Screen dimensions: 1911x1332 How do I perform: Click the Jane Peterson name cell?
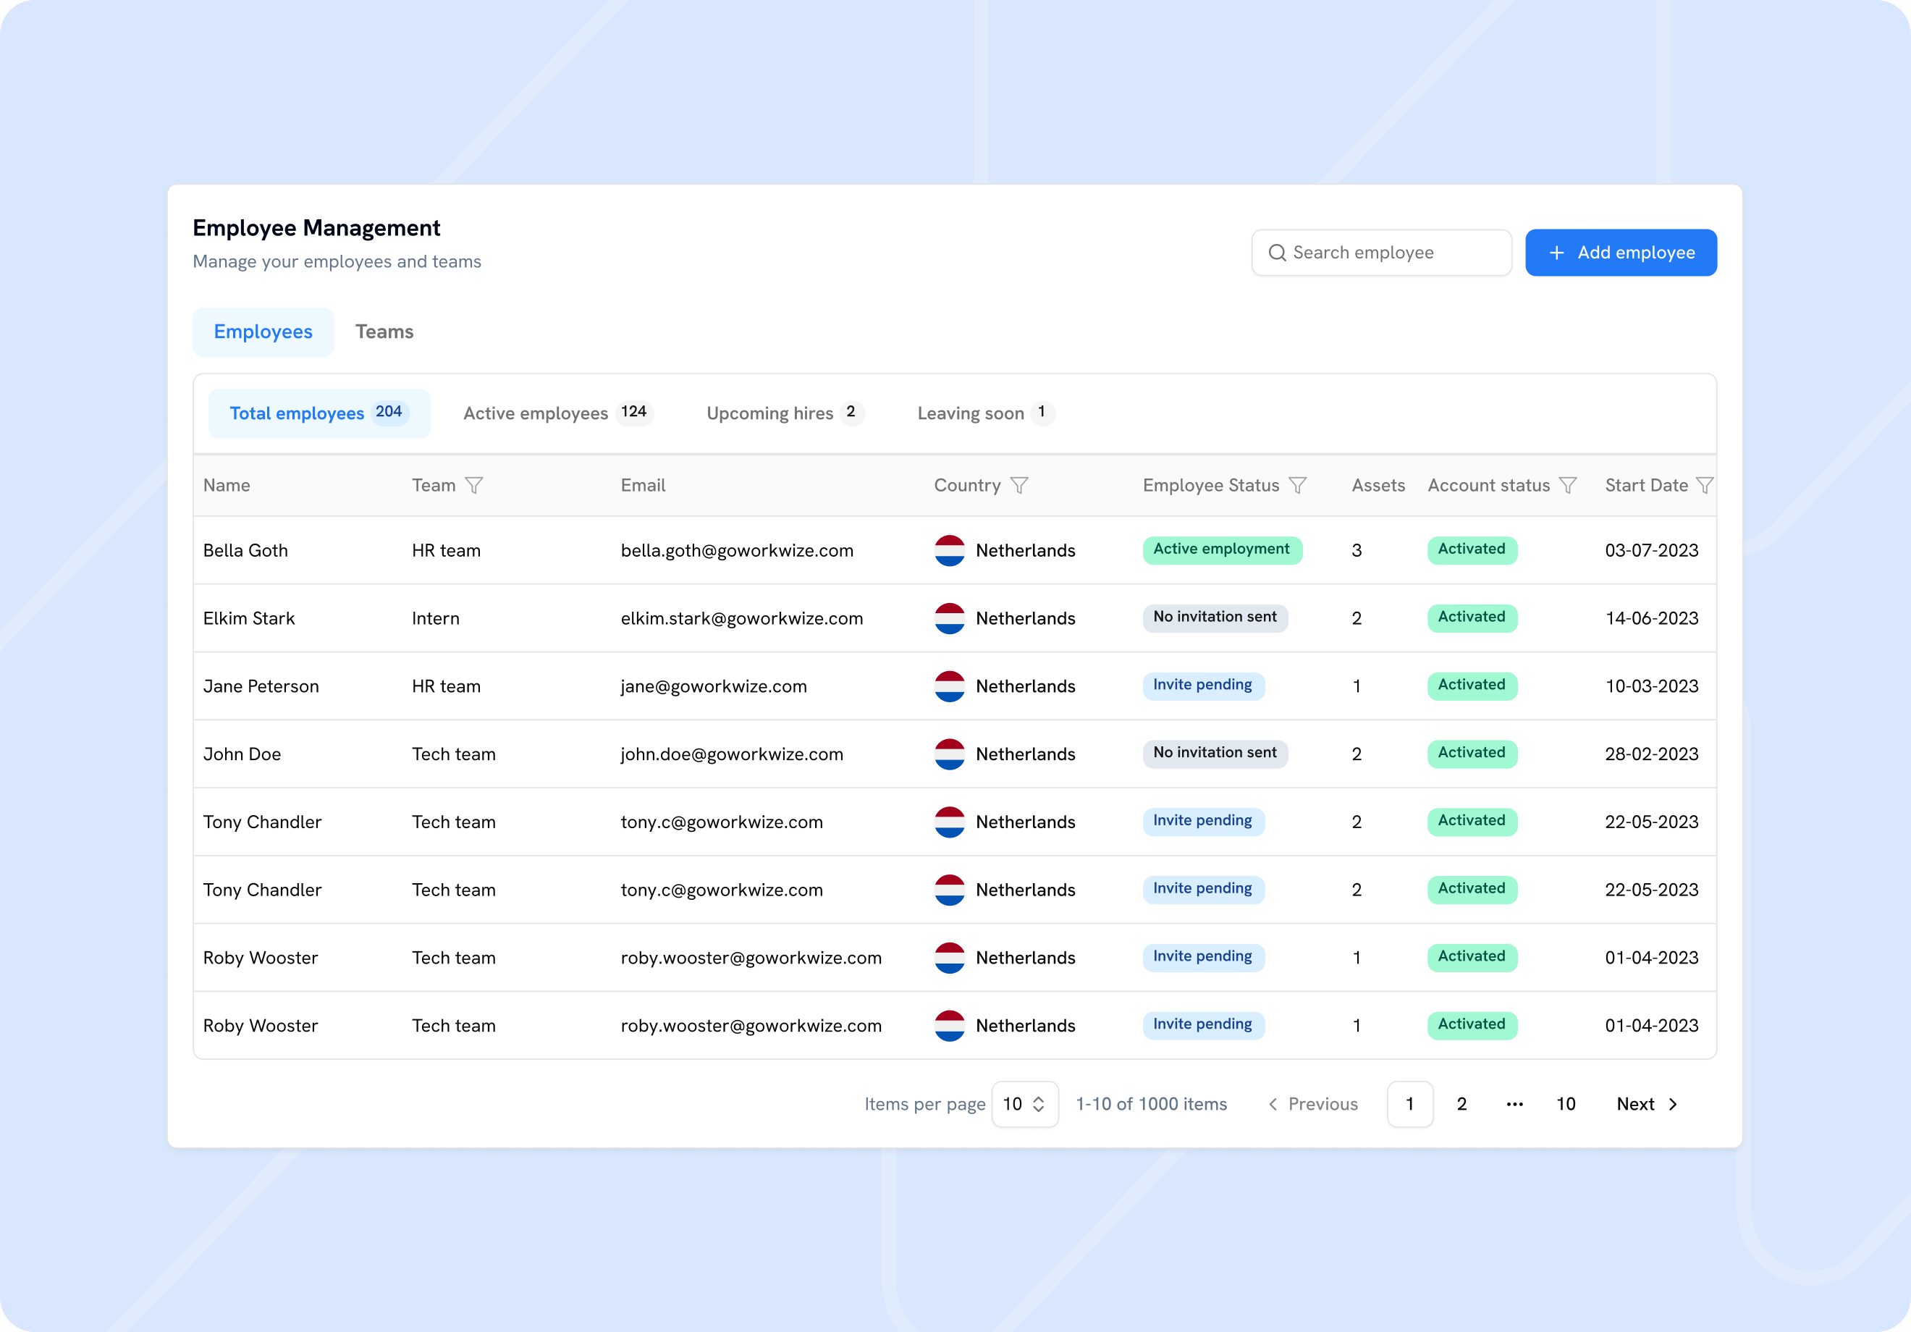click(261, 686)
